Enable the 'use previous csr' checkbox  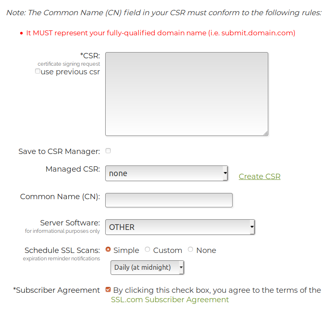38,71
